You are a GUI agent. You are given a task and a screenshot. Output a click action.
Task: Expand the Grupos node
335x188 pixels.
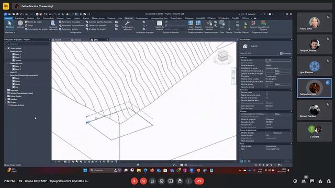(6, 102)
